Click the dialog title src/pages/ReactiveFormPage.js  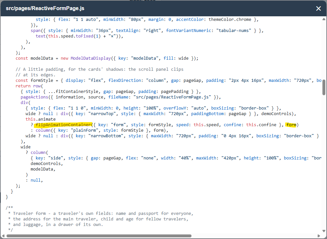45,8
